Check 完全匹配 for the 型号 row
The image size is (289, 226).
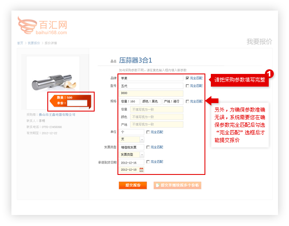point(187,86)
